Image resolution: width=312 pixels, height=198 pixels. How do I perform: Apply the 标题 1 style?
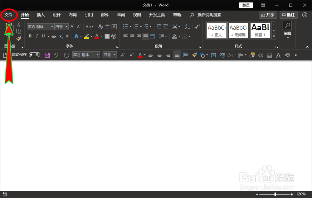click(260, 31)
